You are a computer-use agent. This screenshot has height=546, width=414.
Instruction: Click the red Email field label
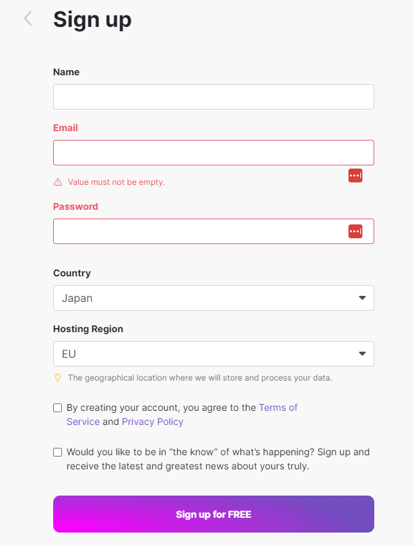point(65,128)
